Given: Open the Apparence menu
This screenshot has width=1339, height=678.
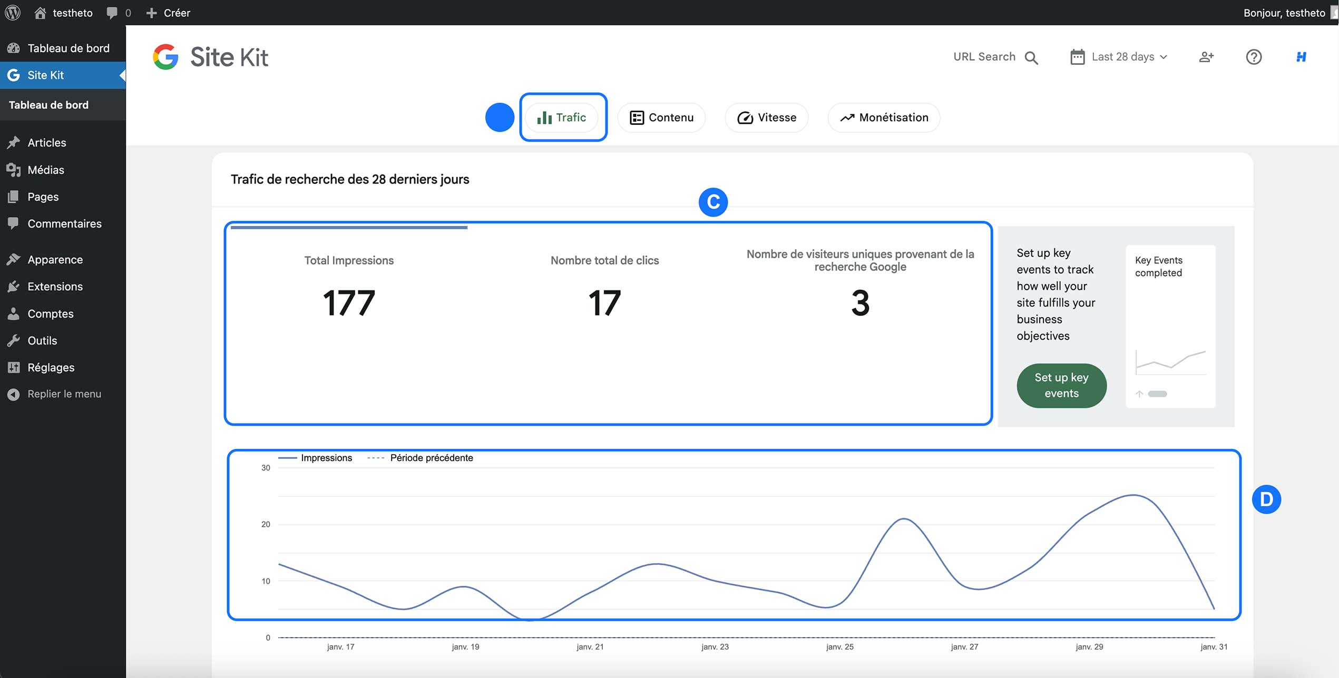Looking at the screenshot, I should coord(55,259).
